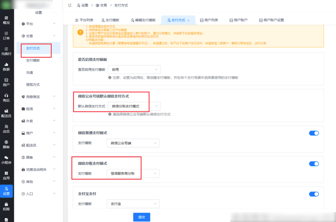Open the 数据 data section
This screenshot has width=336, height=222.
click(x=7, y=67)
